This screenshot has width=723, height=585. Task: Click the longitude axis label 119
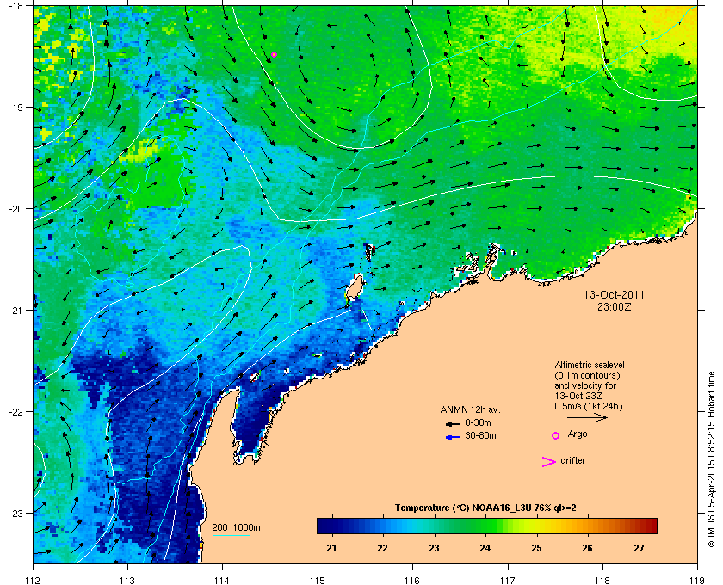coord(697,581)
